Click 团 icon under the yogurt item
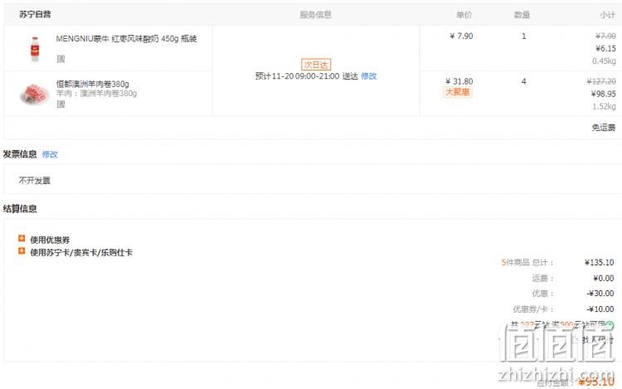 (x=61, y=59)
